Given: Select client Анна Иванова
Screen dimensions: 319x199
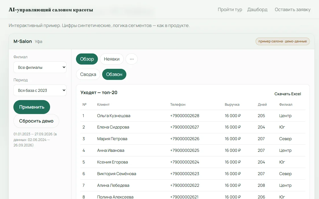Looking at the screenshot, I should click(x=111, y=150).
